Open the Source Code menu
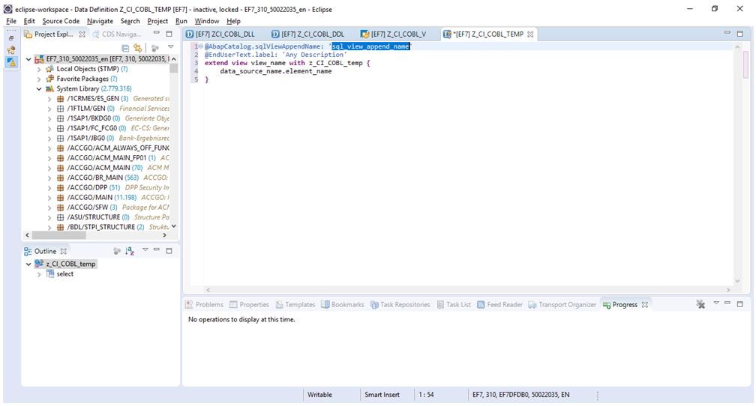The height and width of the screenshot is (406, 756). click(x=61, y=21)
